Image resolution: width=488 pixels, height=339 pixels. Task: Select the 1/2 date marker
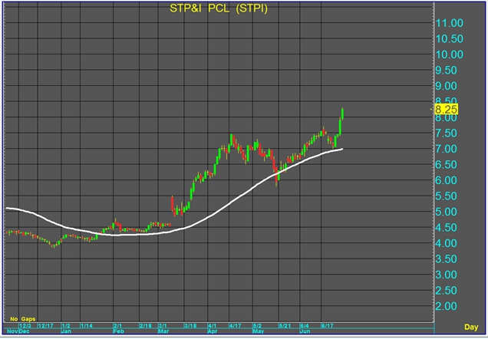pyautogui.click(x=66, y=326)
